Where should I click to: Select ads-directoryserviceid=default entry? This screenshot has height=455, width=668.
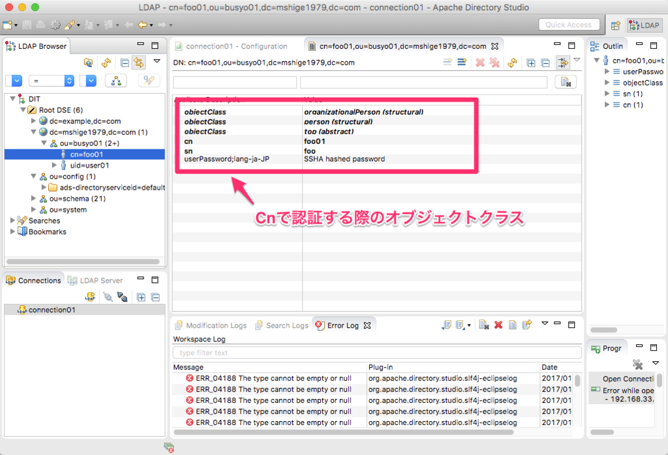click(112, 187)
